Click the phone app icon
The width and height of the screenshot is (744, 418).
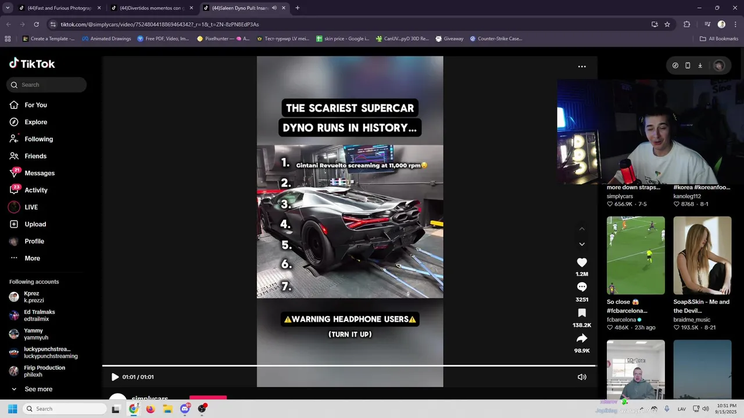pyautogui.click(x=688, y=66)
